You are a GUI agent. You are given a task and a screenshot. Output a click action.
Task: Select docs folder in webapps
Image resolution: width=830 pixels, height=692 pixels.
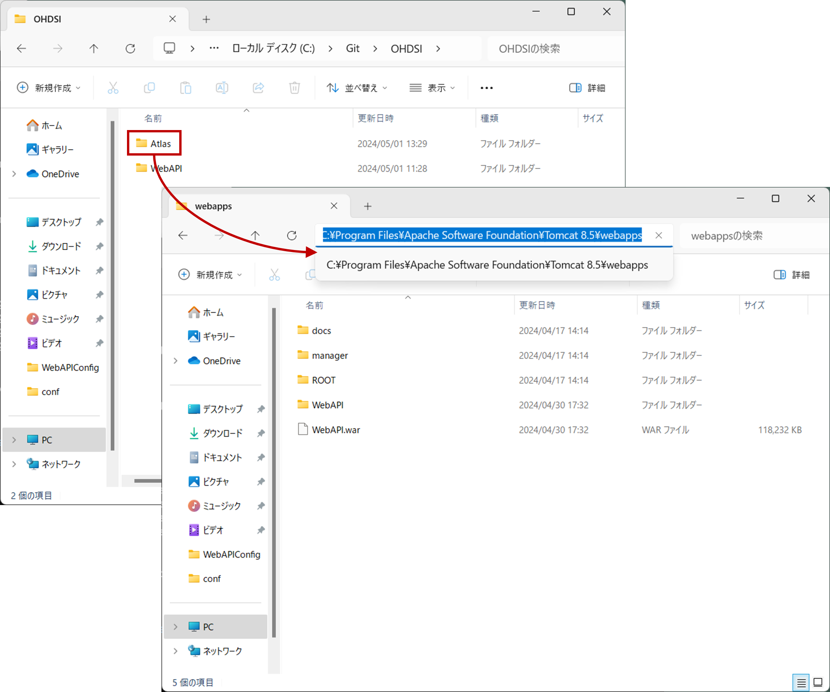314,331
